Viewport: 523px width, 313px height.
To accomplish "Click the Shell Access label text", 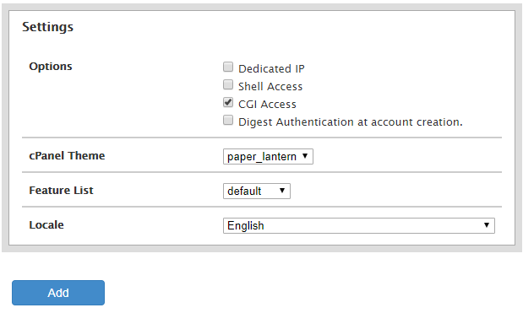I will pyautogui.click(x=270, y=87).
